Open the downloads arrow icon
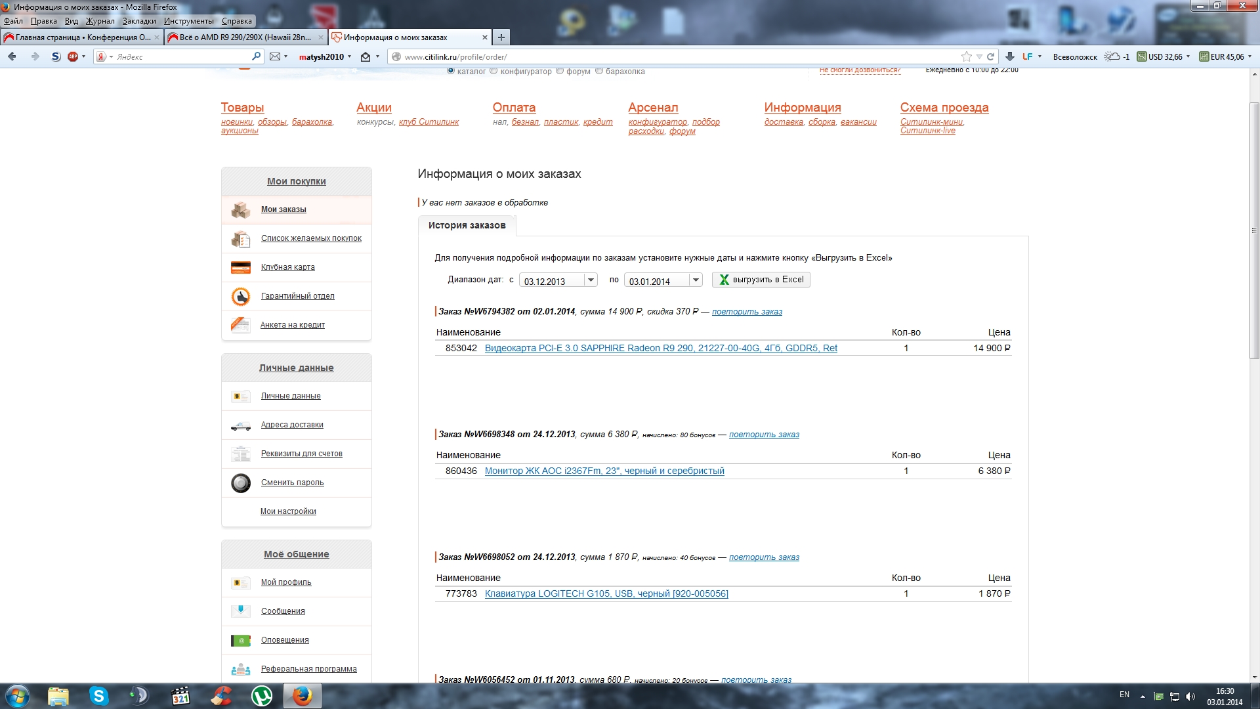 tap(1010, 56)
